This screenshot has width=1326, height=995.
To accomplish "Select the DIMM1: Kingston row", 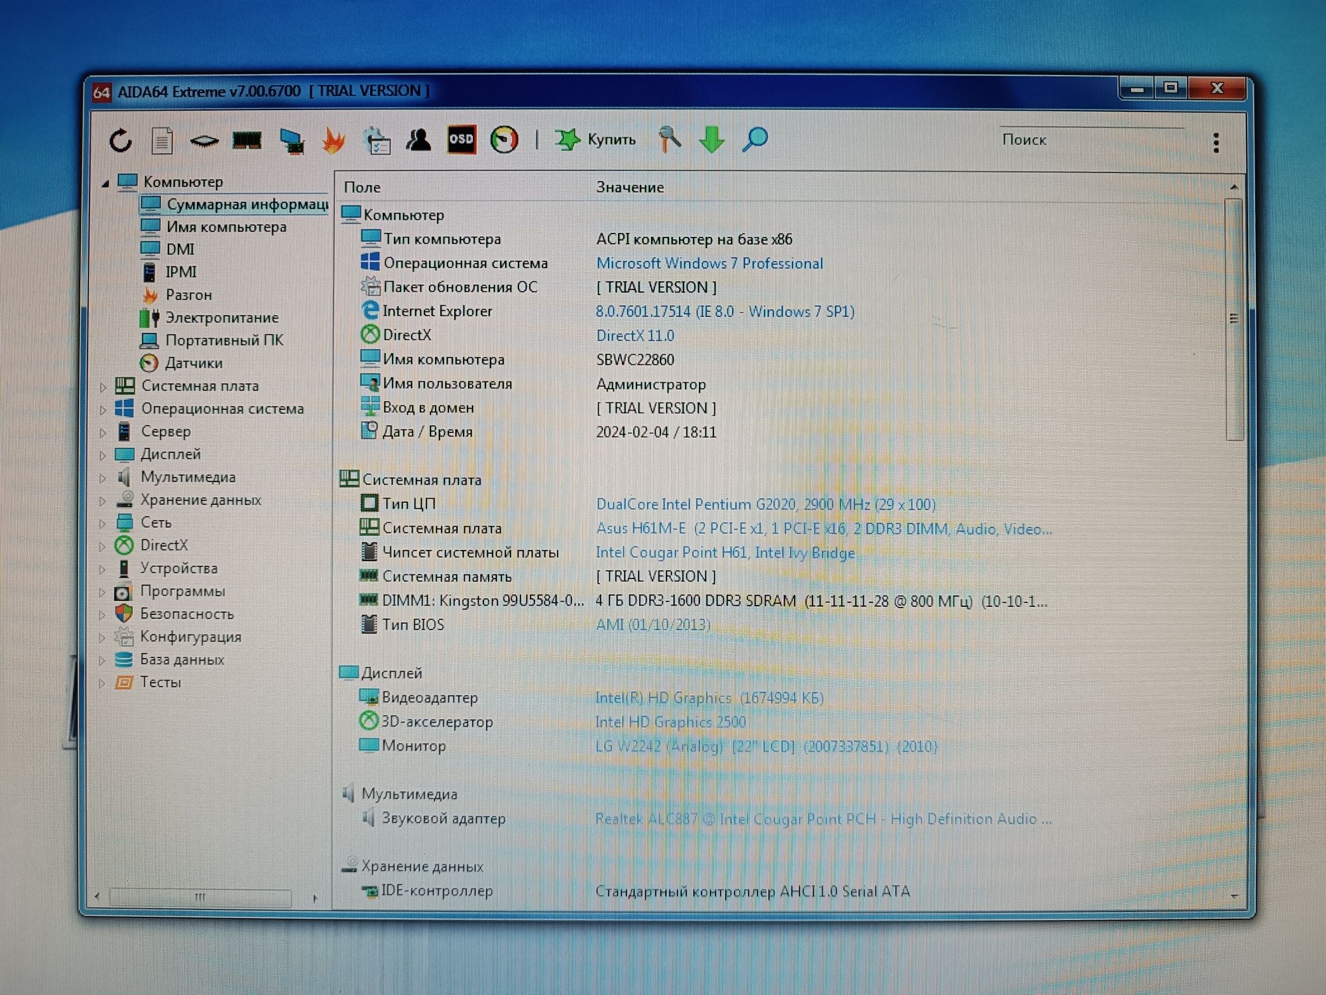I will coord(703,601).
